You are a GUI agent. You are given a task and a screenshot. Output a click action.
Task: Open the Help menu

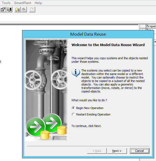[x=38, y=3]
